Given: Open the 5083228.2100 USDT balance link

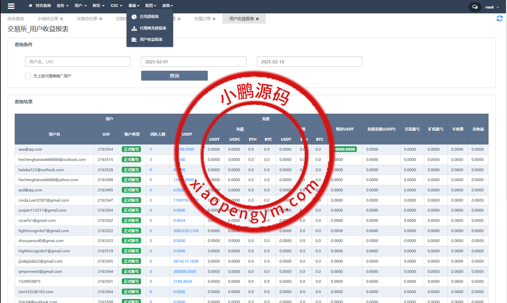Looking at the screenshot, I should [186, 231].
